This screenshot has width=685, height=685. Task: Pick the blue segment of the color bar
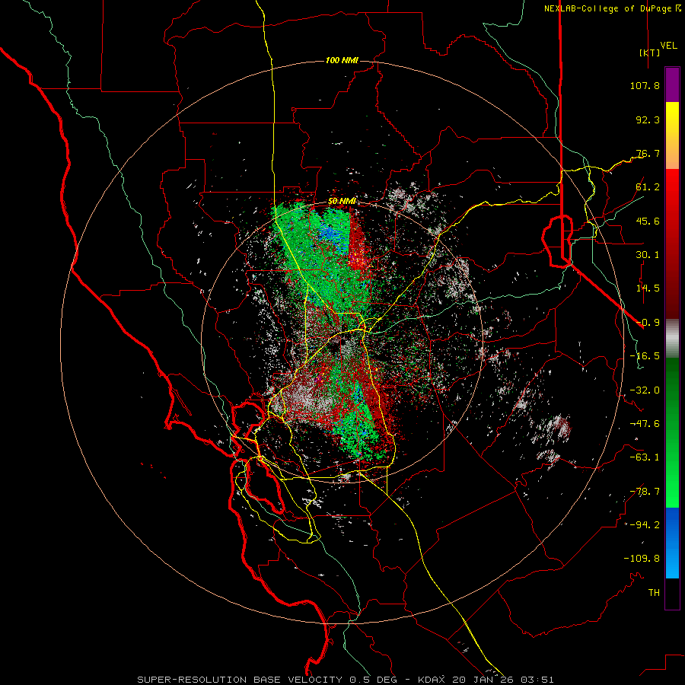point(672,543)
